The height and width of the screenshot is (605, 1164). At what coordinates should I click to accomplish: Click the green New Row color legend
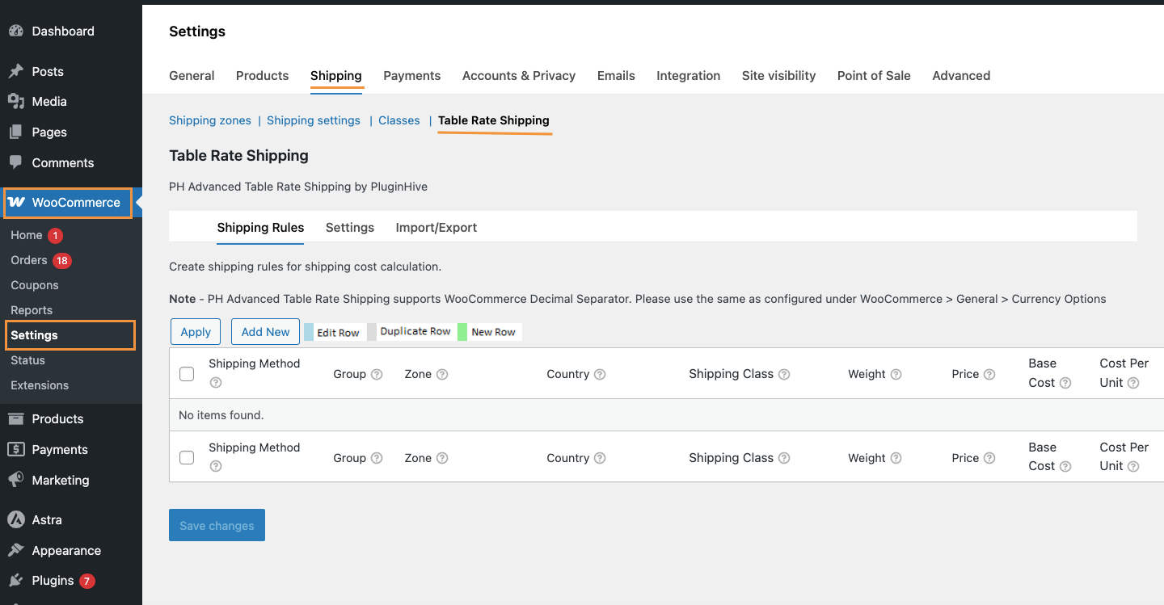pos(462,332)
